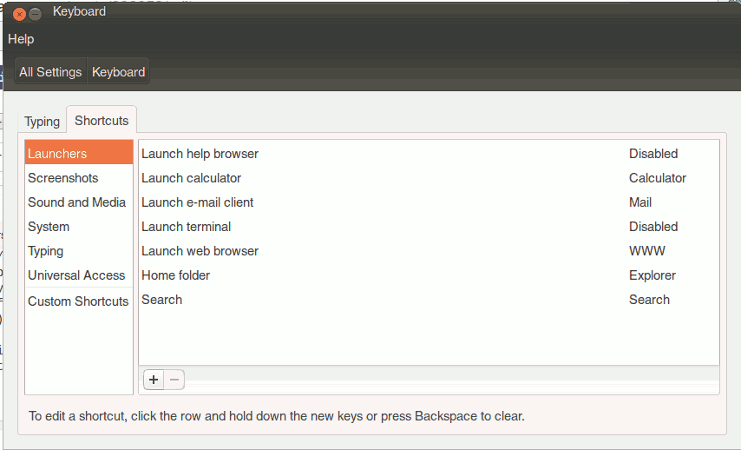Edit the Mail key binding

[x=640, y=202]
